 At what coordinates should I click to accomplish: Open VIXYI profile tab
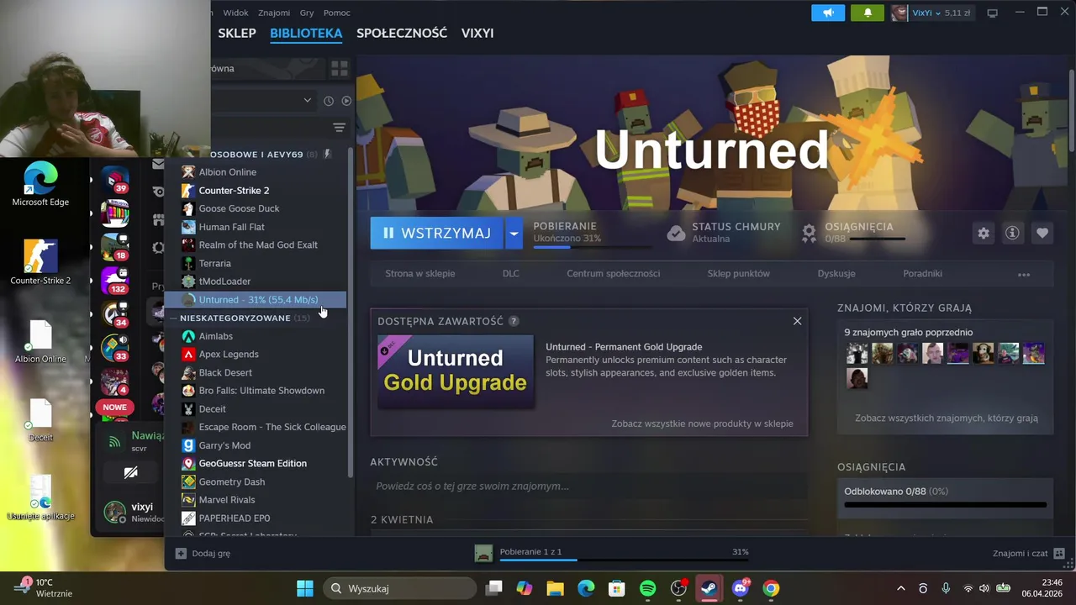[x=477, y=33]
